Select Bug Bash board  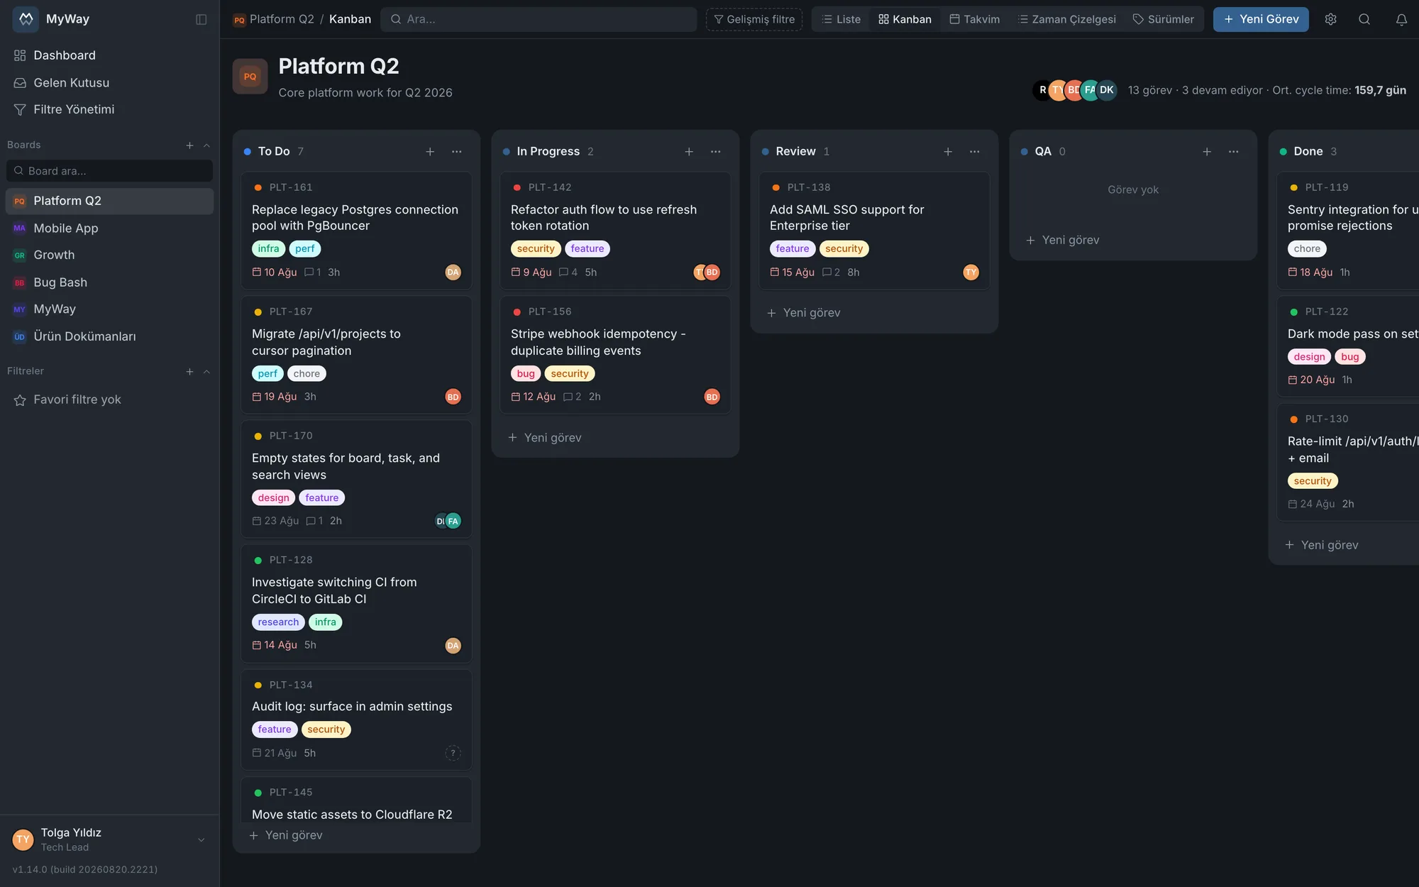[x=109, y=282]
